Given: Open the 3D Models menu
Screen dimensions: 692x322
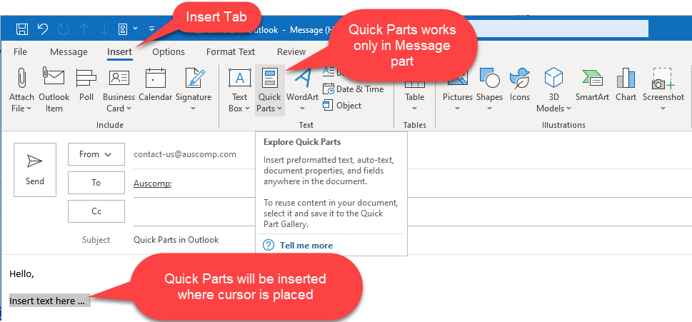Looking at the screenshot, I should [x=553, y=90].
